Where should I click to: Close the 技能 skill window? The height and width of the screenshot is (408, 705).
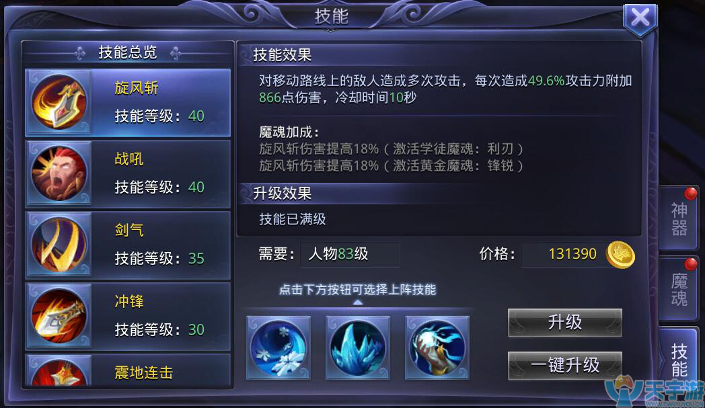pos(640,18)
